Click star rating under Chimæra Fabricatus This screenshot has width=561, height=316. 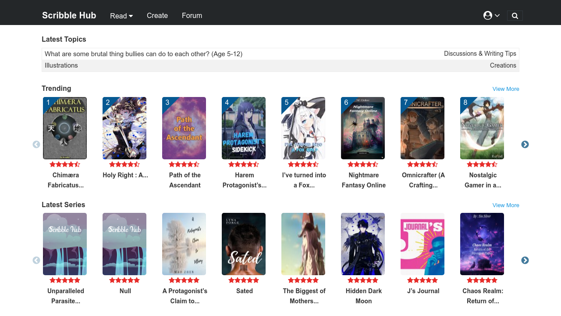65,165
